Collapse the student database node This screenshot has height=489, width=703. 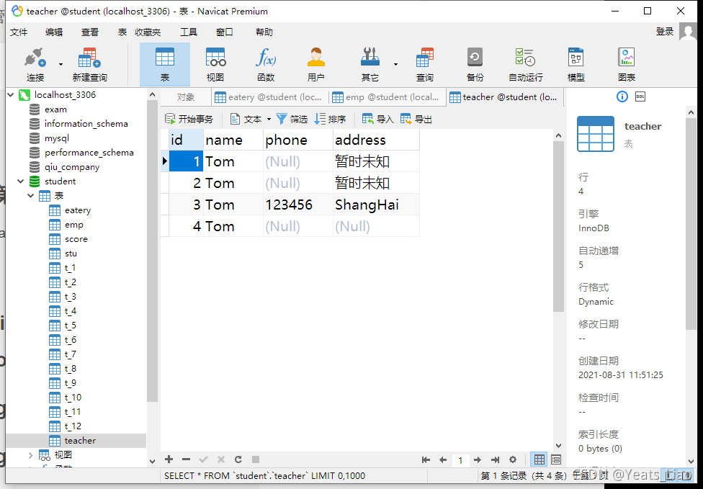pos(21,181)
